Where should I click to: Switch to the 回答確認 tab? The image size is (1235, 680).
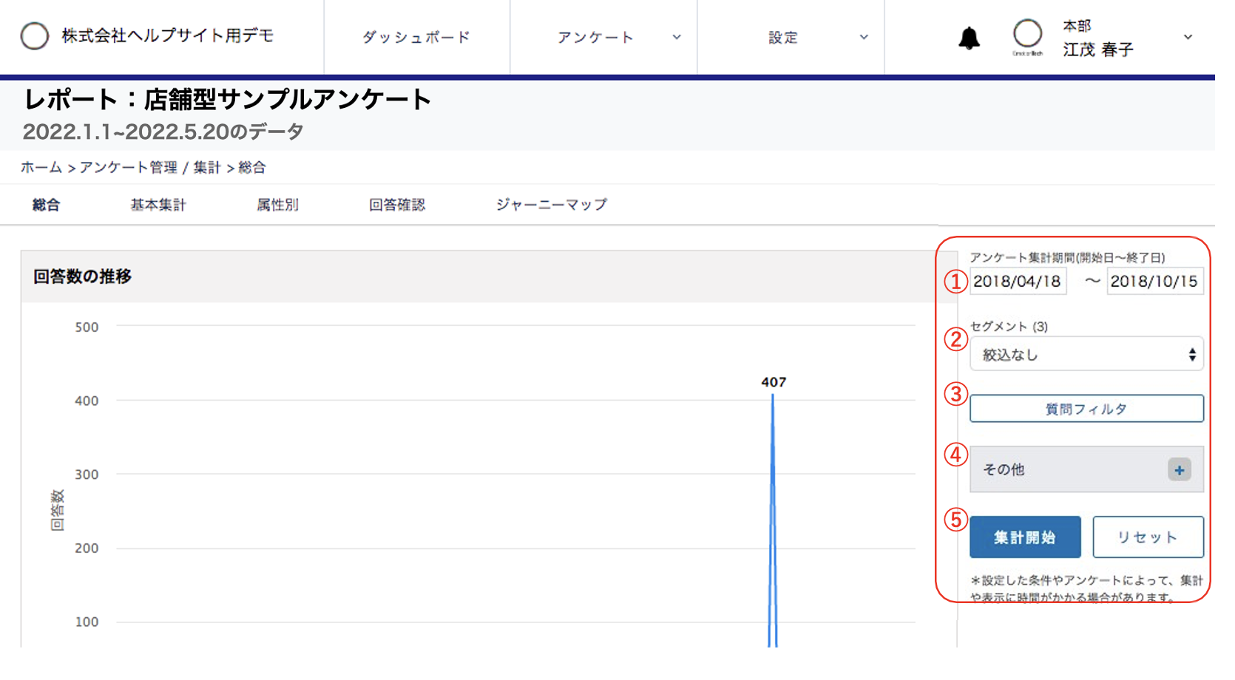coord(397,205)
